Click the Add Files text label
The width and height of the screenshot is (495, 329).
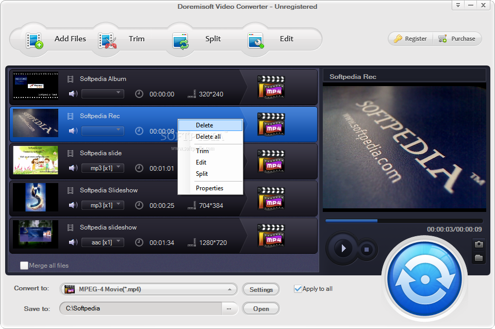pyautogui.click(x=70, y=39)
